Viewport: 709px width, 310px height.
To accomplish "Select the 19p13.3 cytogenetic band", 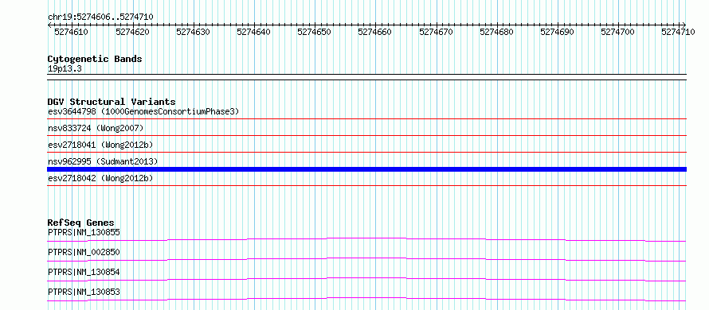I will pos(65,69).
